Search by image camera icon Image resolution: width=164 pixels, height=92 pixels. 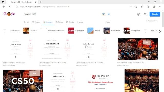[104, 14]
